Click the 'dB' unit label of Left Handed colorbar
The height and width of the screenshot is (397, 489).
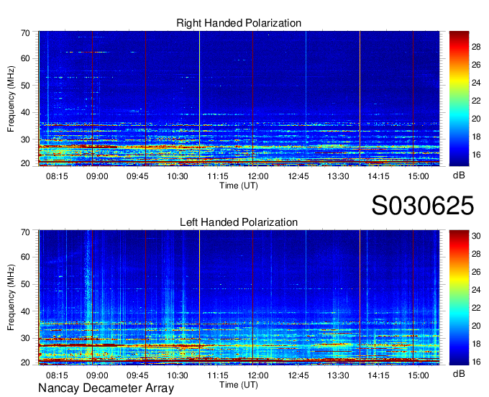click(459, 373)
